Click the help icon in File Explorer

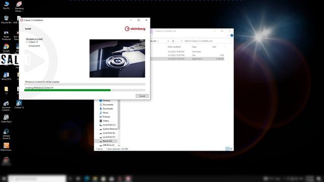pos(232,35)
